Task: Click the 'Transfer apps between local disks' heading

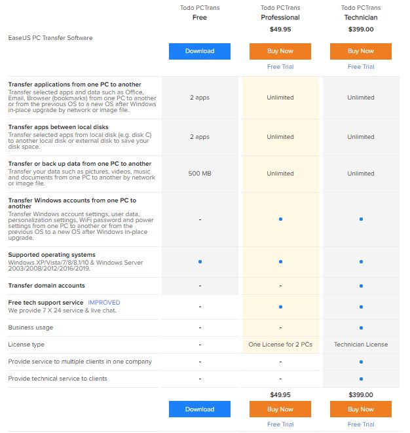Action: click(58, 127)
